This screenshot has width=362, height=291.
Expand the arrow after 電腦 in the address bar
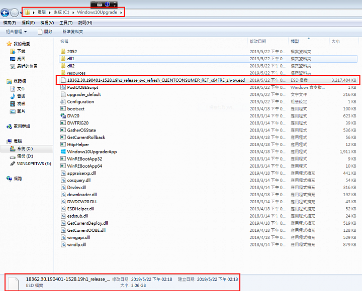pos(50,13)
